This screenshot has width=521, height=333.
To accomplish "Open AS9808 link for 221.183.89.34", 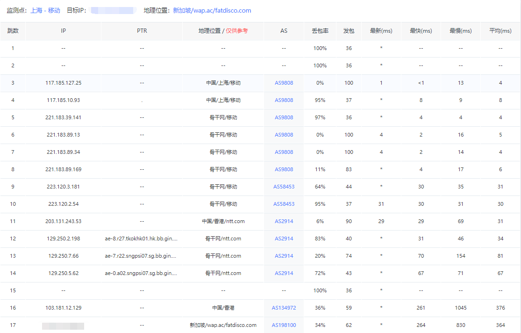I will [284, 152].
